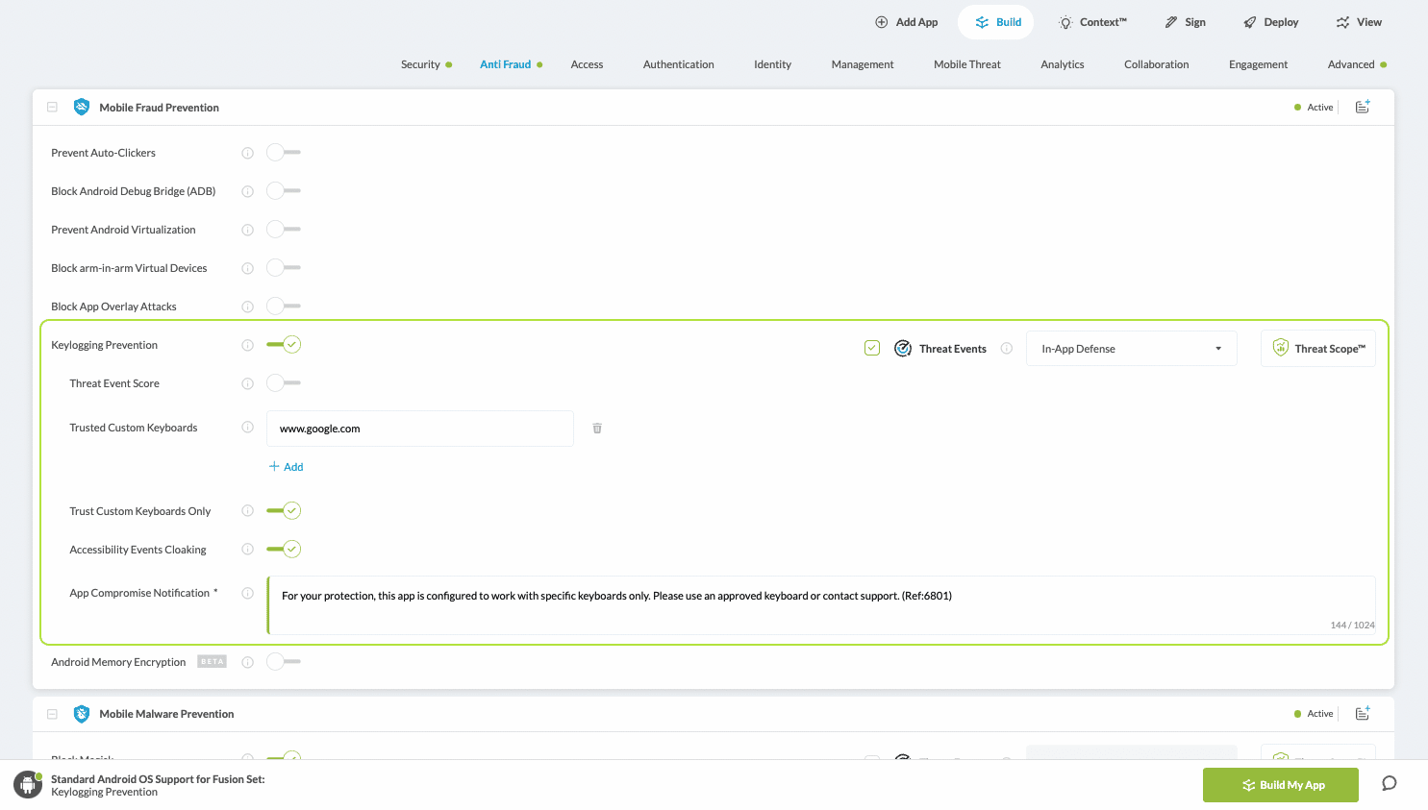The image size is (1428, 810).
Task: Switch to the Mobile Threat tab
Action: pos(966,64)
